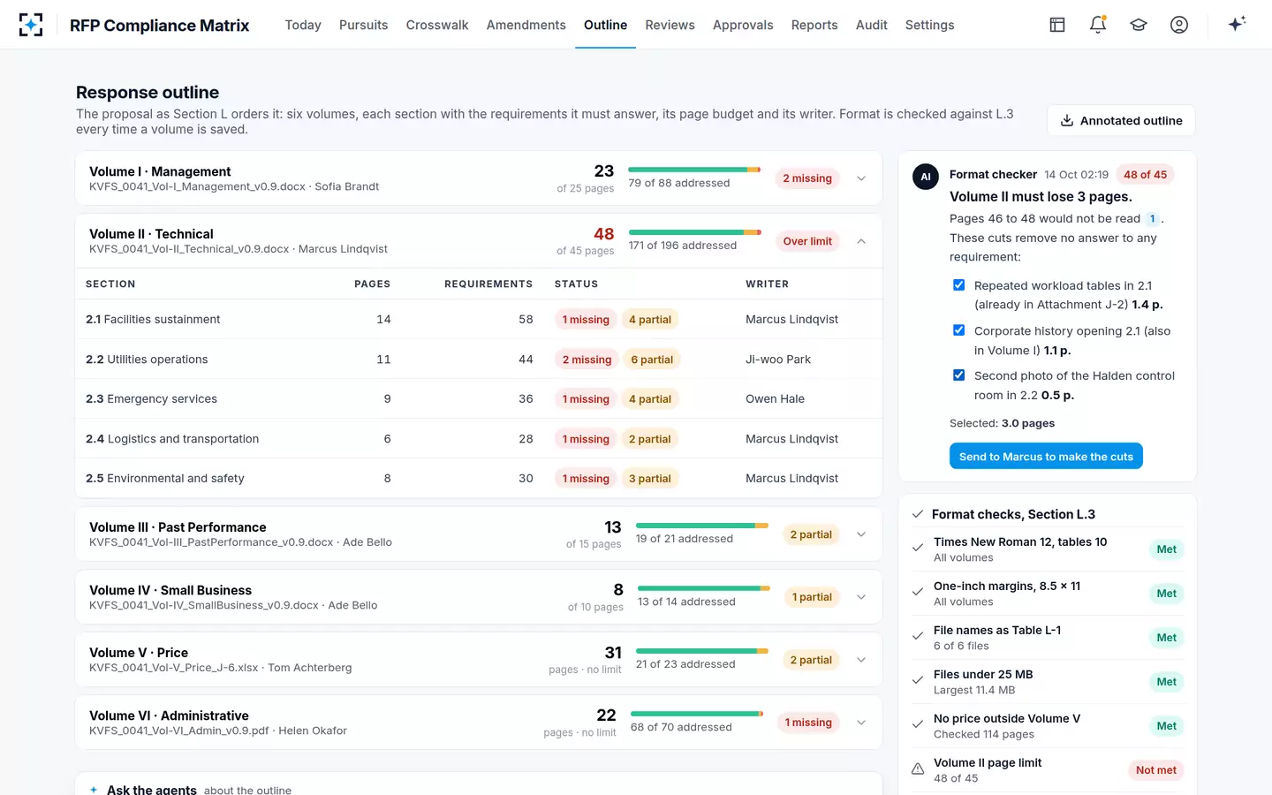Select the '2.3 Emergency services' section row
Screen dimensions: 1272x795
pyautogui.click(x=479, y=398)
